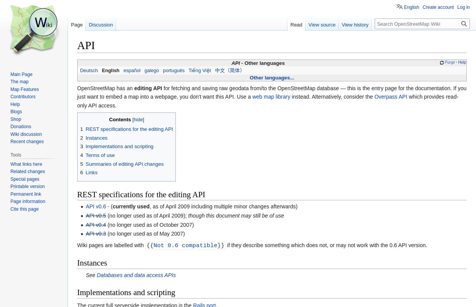
Task: Click the search magnifier button
Action: click(464, 24)
